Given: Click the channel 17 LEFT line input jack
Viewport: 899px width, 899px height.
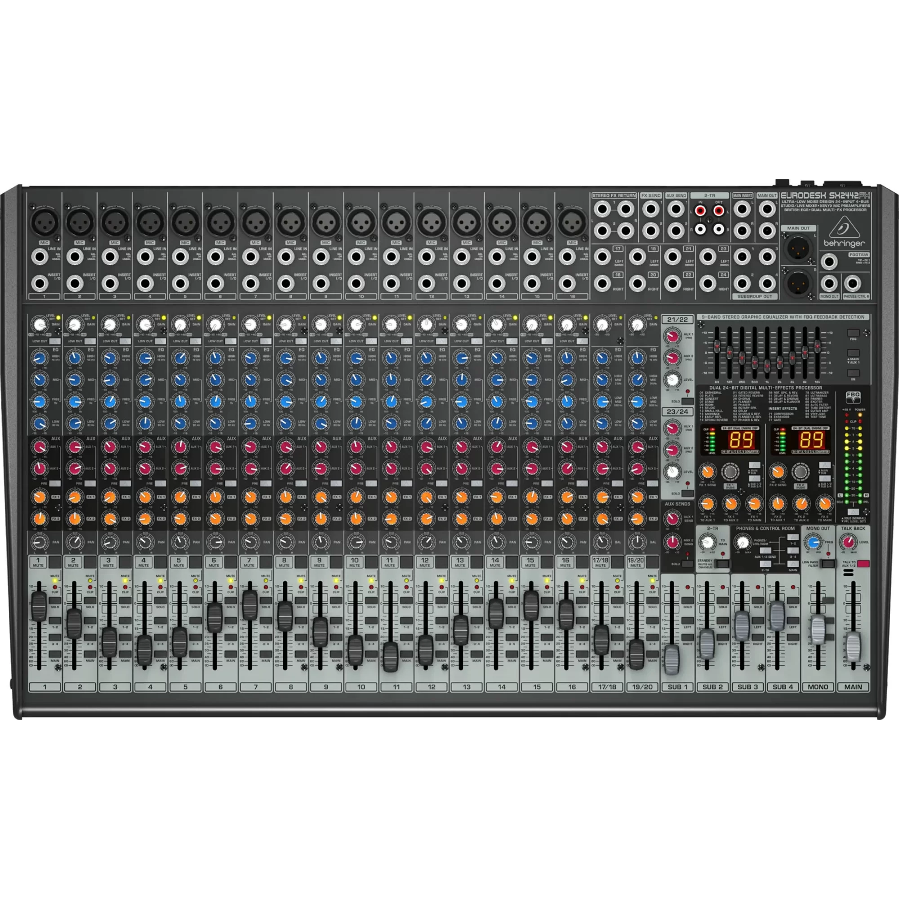Looking at the screenshot, I should [603, 256].
